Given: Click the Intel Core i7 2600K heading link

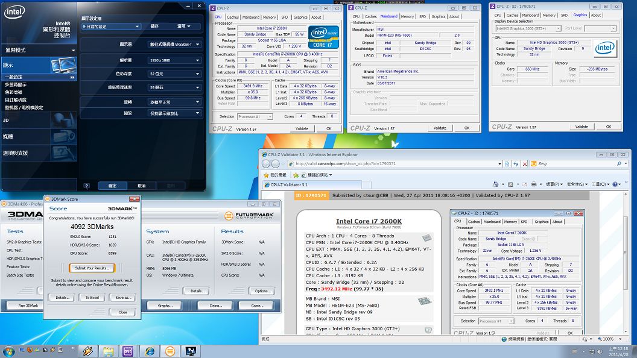Looking at the screenshot, I should coord(369,221).
